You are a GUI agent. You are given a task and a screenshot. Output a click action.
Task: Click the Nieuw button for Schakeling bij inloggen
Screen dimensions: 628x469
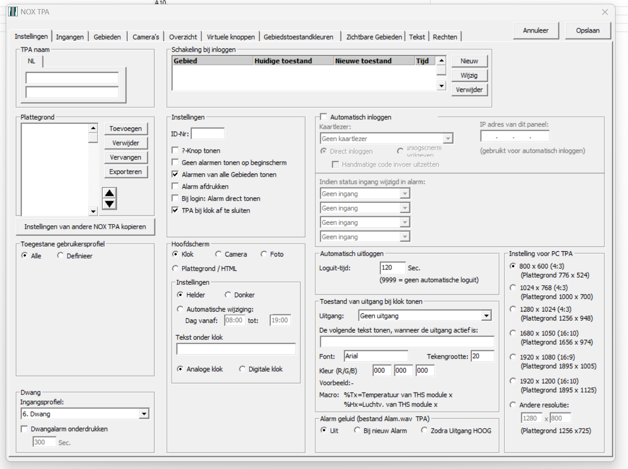coord(469,61)
